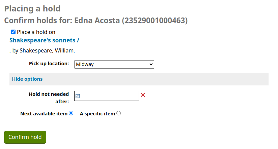This screenshot has height=149, width=278.
Task: Open the Pick up location dropdown
Action: pyautogui.click(x=114, y=64)
